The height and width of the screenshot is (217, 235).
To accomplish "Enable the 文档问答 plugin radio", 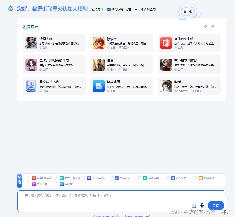I will [28, 184].
